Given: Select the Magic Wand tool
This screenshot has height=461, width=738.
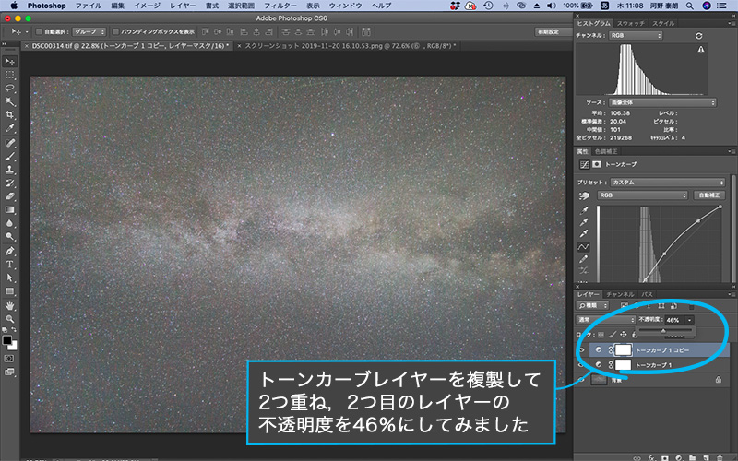Looking at the screenshot, I should 9,101.
